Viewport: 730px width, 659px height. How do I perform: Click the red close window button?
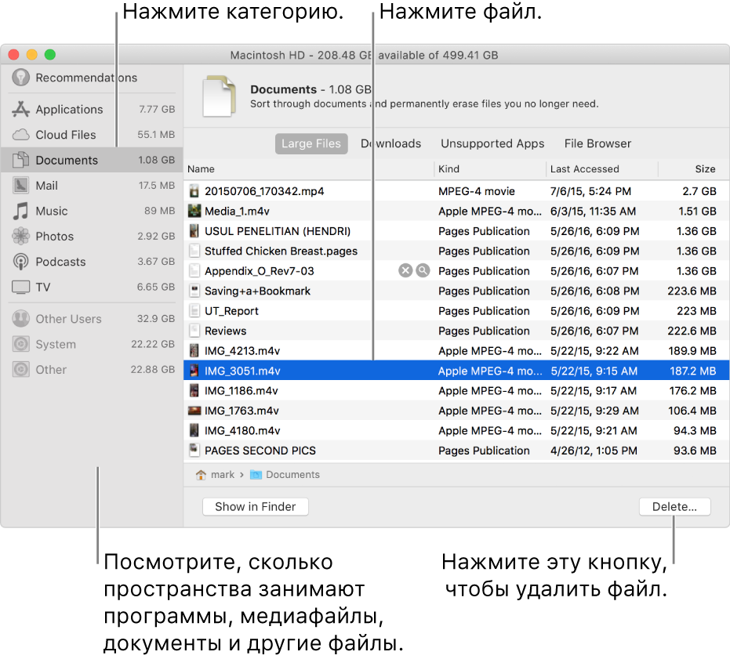click(13, 55)
